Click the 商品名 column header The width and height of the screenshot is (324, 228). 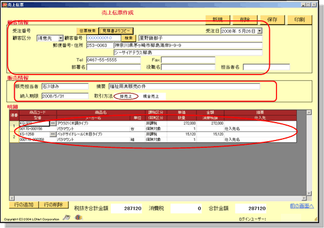(101, 112)
